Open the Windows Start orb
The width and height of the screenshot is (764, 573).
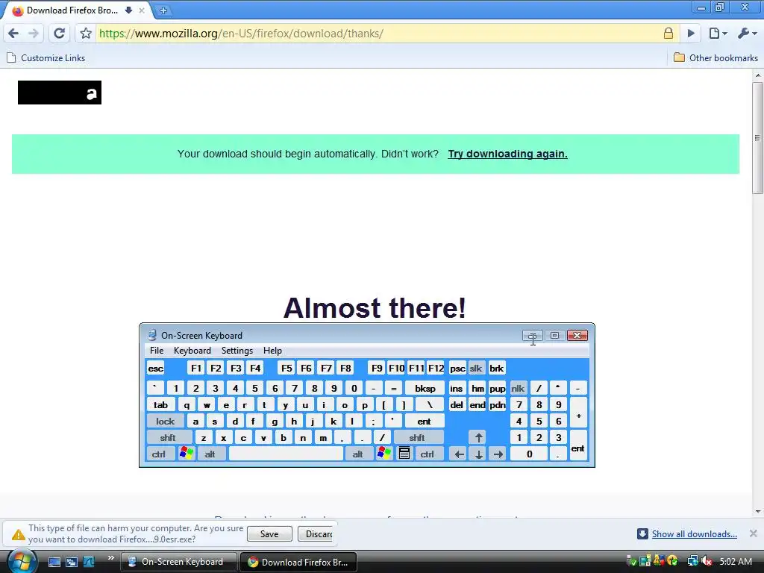point(20,562)
